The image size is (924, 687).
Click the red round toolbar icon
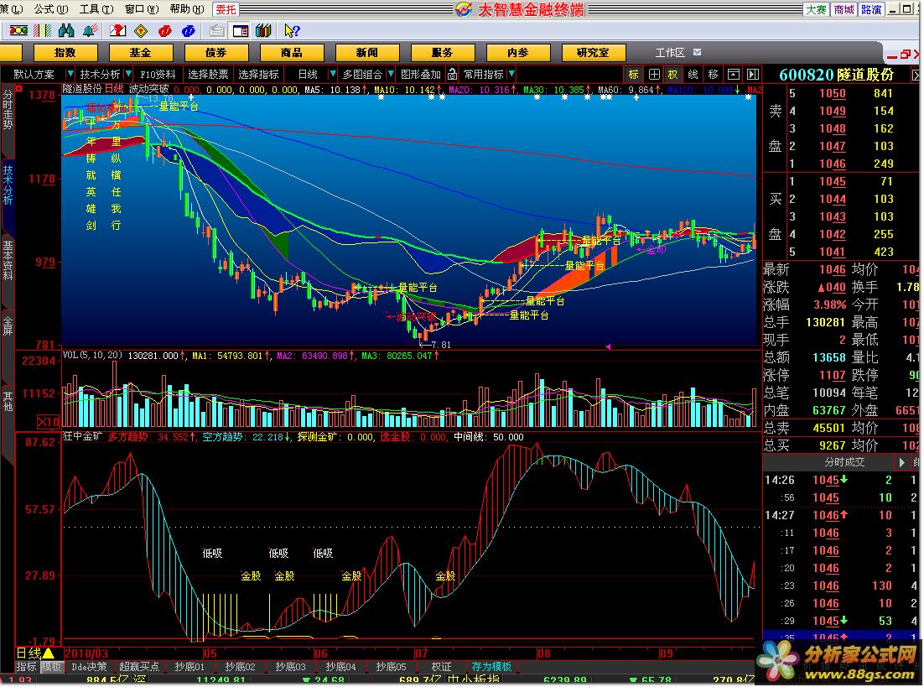click(x=165, y=30)
